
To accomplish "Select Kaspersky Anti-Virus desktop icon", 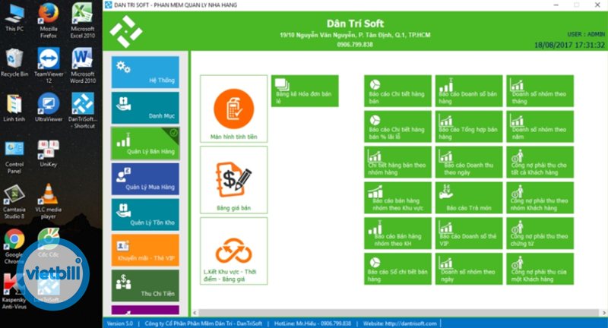I will click(x=14, y=292).
